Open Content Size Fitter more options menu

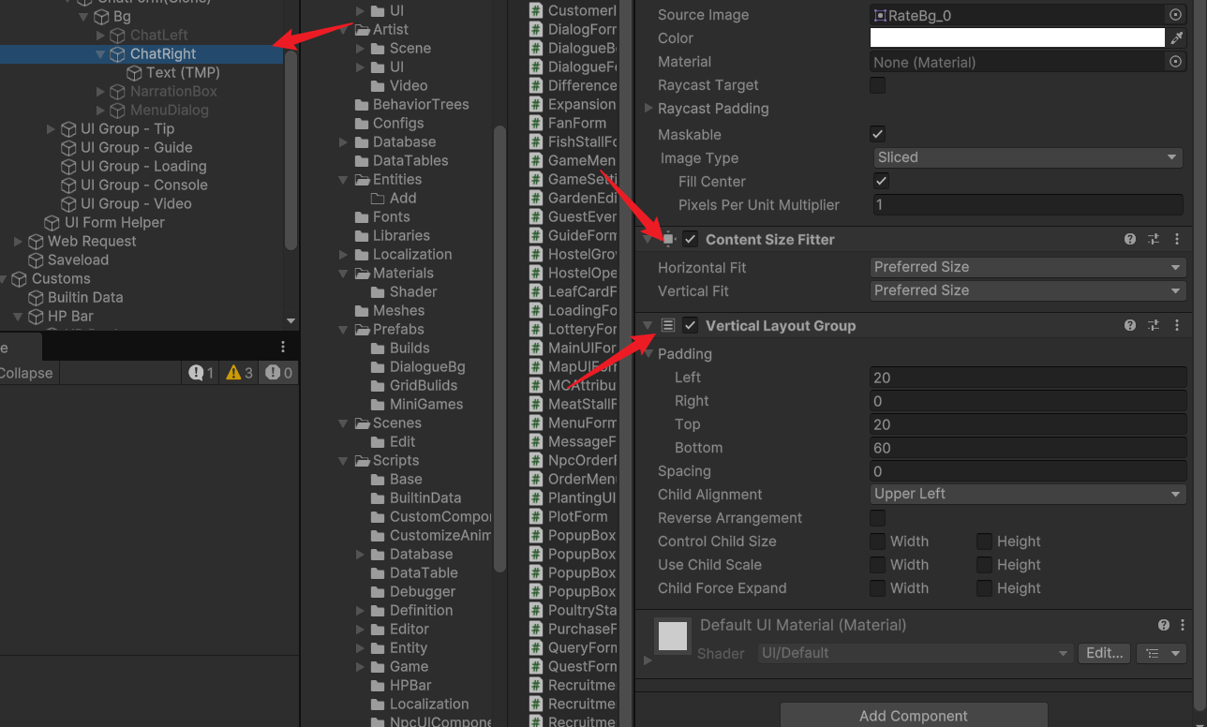[1177, 240]
